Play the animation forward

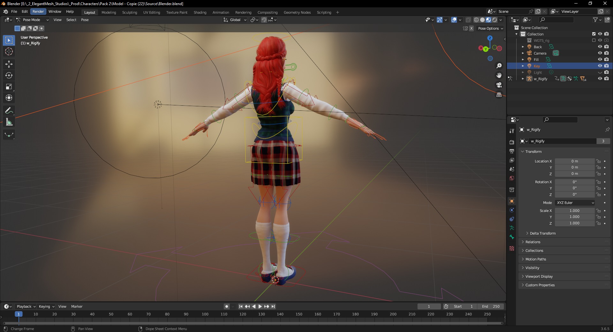point(260,306)
